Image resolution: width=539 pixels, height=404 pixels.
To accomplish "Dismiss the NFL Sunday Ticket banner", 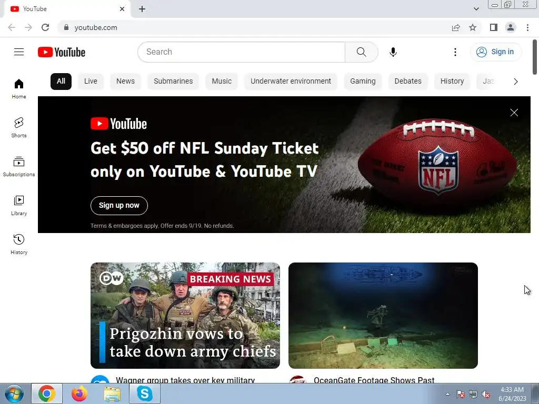I will point(514,113).
